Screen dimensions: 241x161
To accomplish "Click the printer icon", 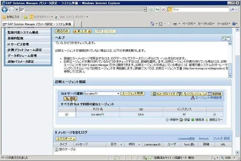I will coord(175,24).
